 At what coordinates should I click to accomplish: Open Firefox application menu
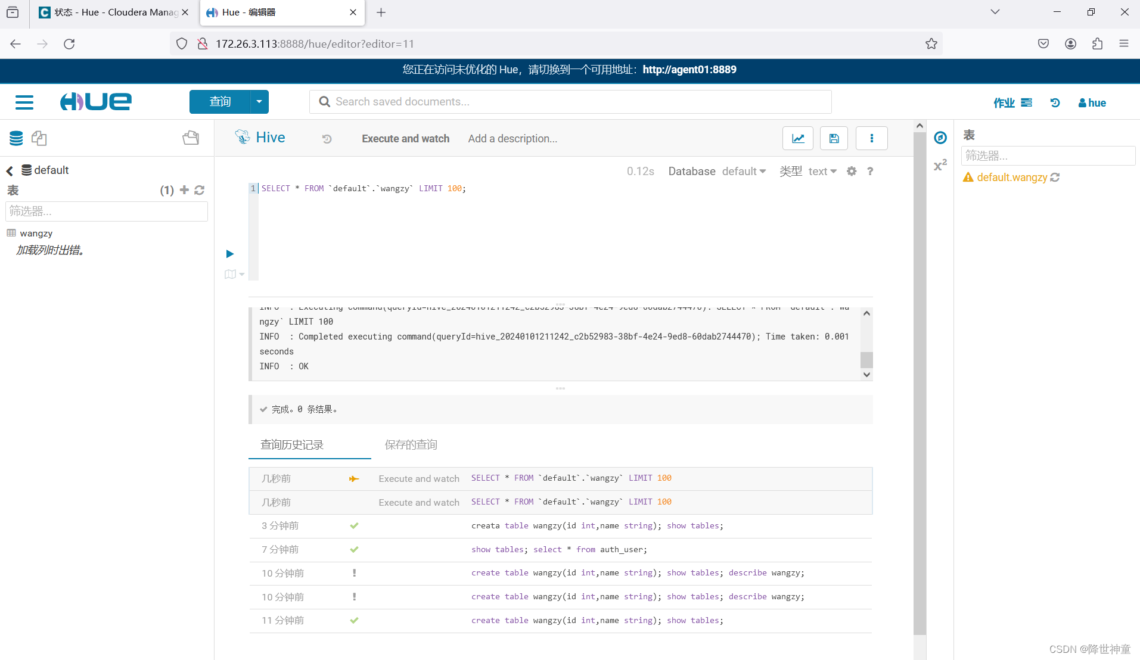1124,43
